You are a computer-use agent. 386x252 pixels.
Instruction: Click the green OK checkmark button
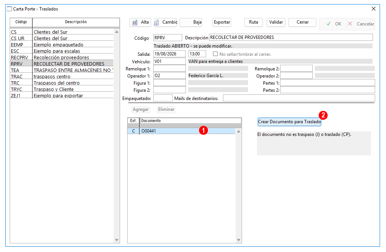[x=333, y=24]
